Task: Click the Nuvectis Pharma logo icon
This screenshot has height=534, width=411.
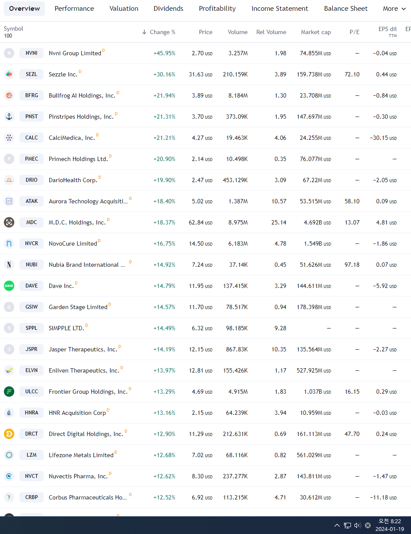Action: 9,476
